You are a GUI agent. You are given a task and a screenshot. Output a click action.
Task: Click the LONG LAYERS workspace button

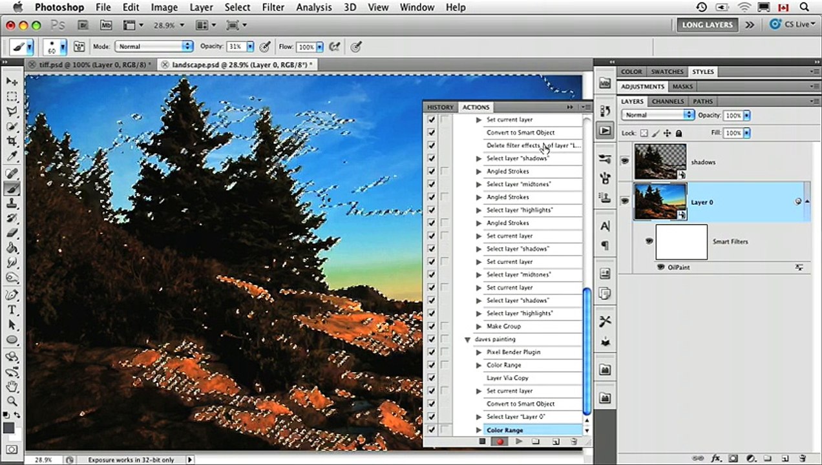(x=707, y=25)
